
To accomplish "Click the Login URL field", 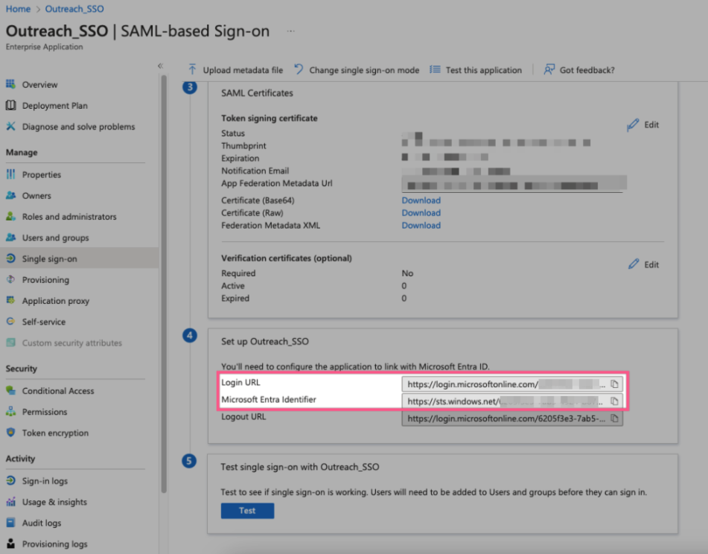I will pyautogui.click(x=512, y=383).
